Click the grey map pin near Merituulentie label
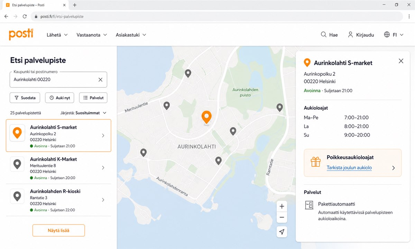 [x=167, y=106]
